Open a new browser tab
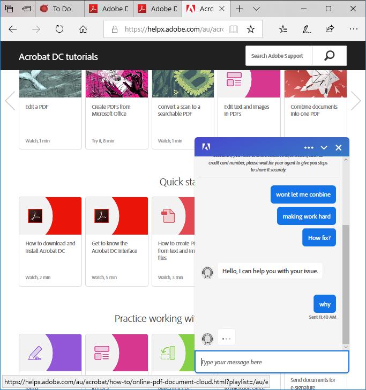366x390 pixels. tap(239, 9)
